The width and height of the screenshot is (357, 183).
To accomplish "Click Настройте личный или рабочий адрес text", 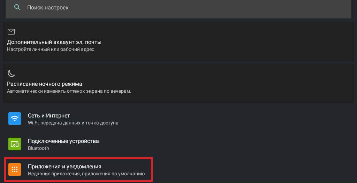I will tap(51, 49).
